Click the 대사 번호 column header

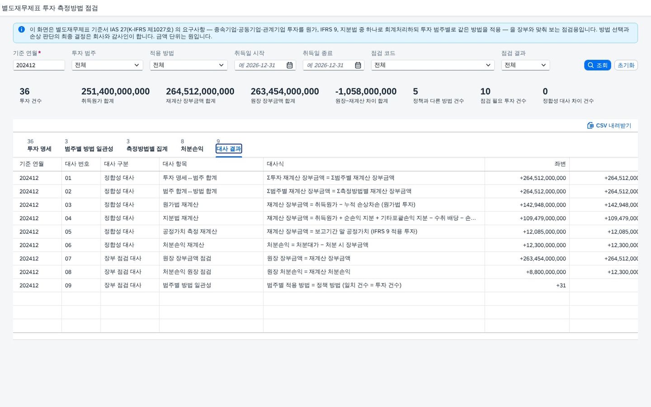pyautogui.click(x=81, y=164)
